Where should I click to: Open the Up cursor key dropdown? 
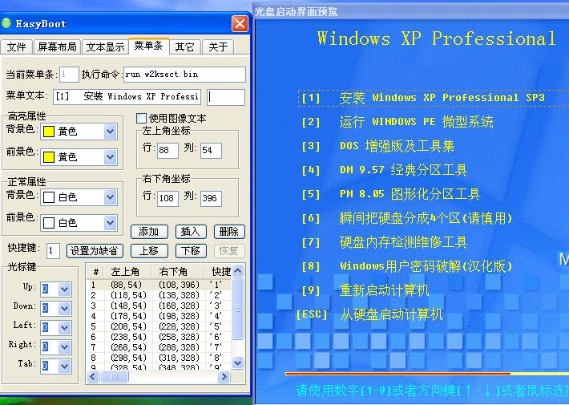click(65, 290)
